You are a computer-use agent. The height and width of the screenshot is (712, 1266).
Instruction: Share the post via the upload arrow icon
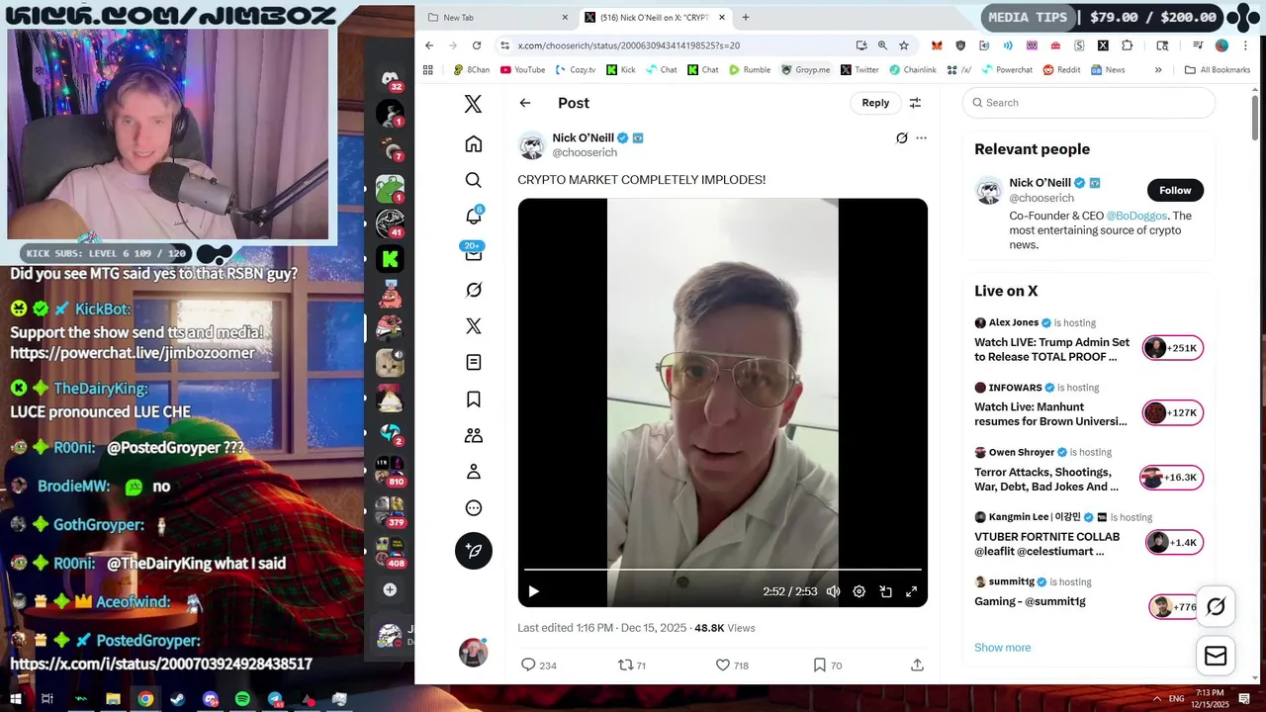917,666
